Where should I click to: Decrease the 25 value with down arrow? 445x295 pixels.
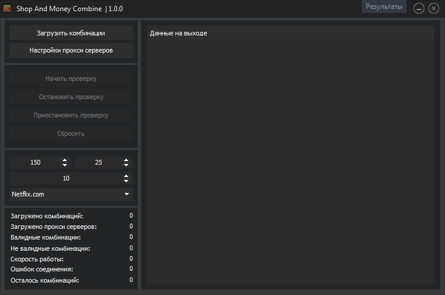tap(126, 165)
